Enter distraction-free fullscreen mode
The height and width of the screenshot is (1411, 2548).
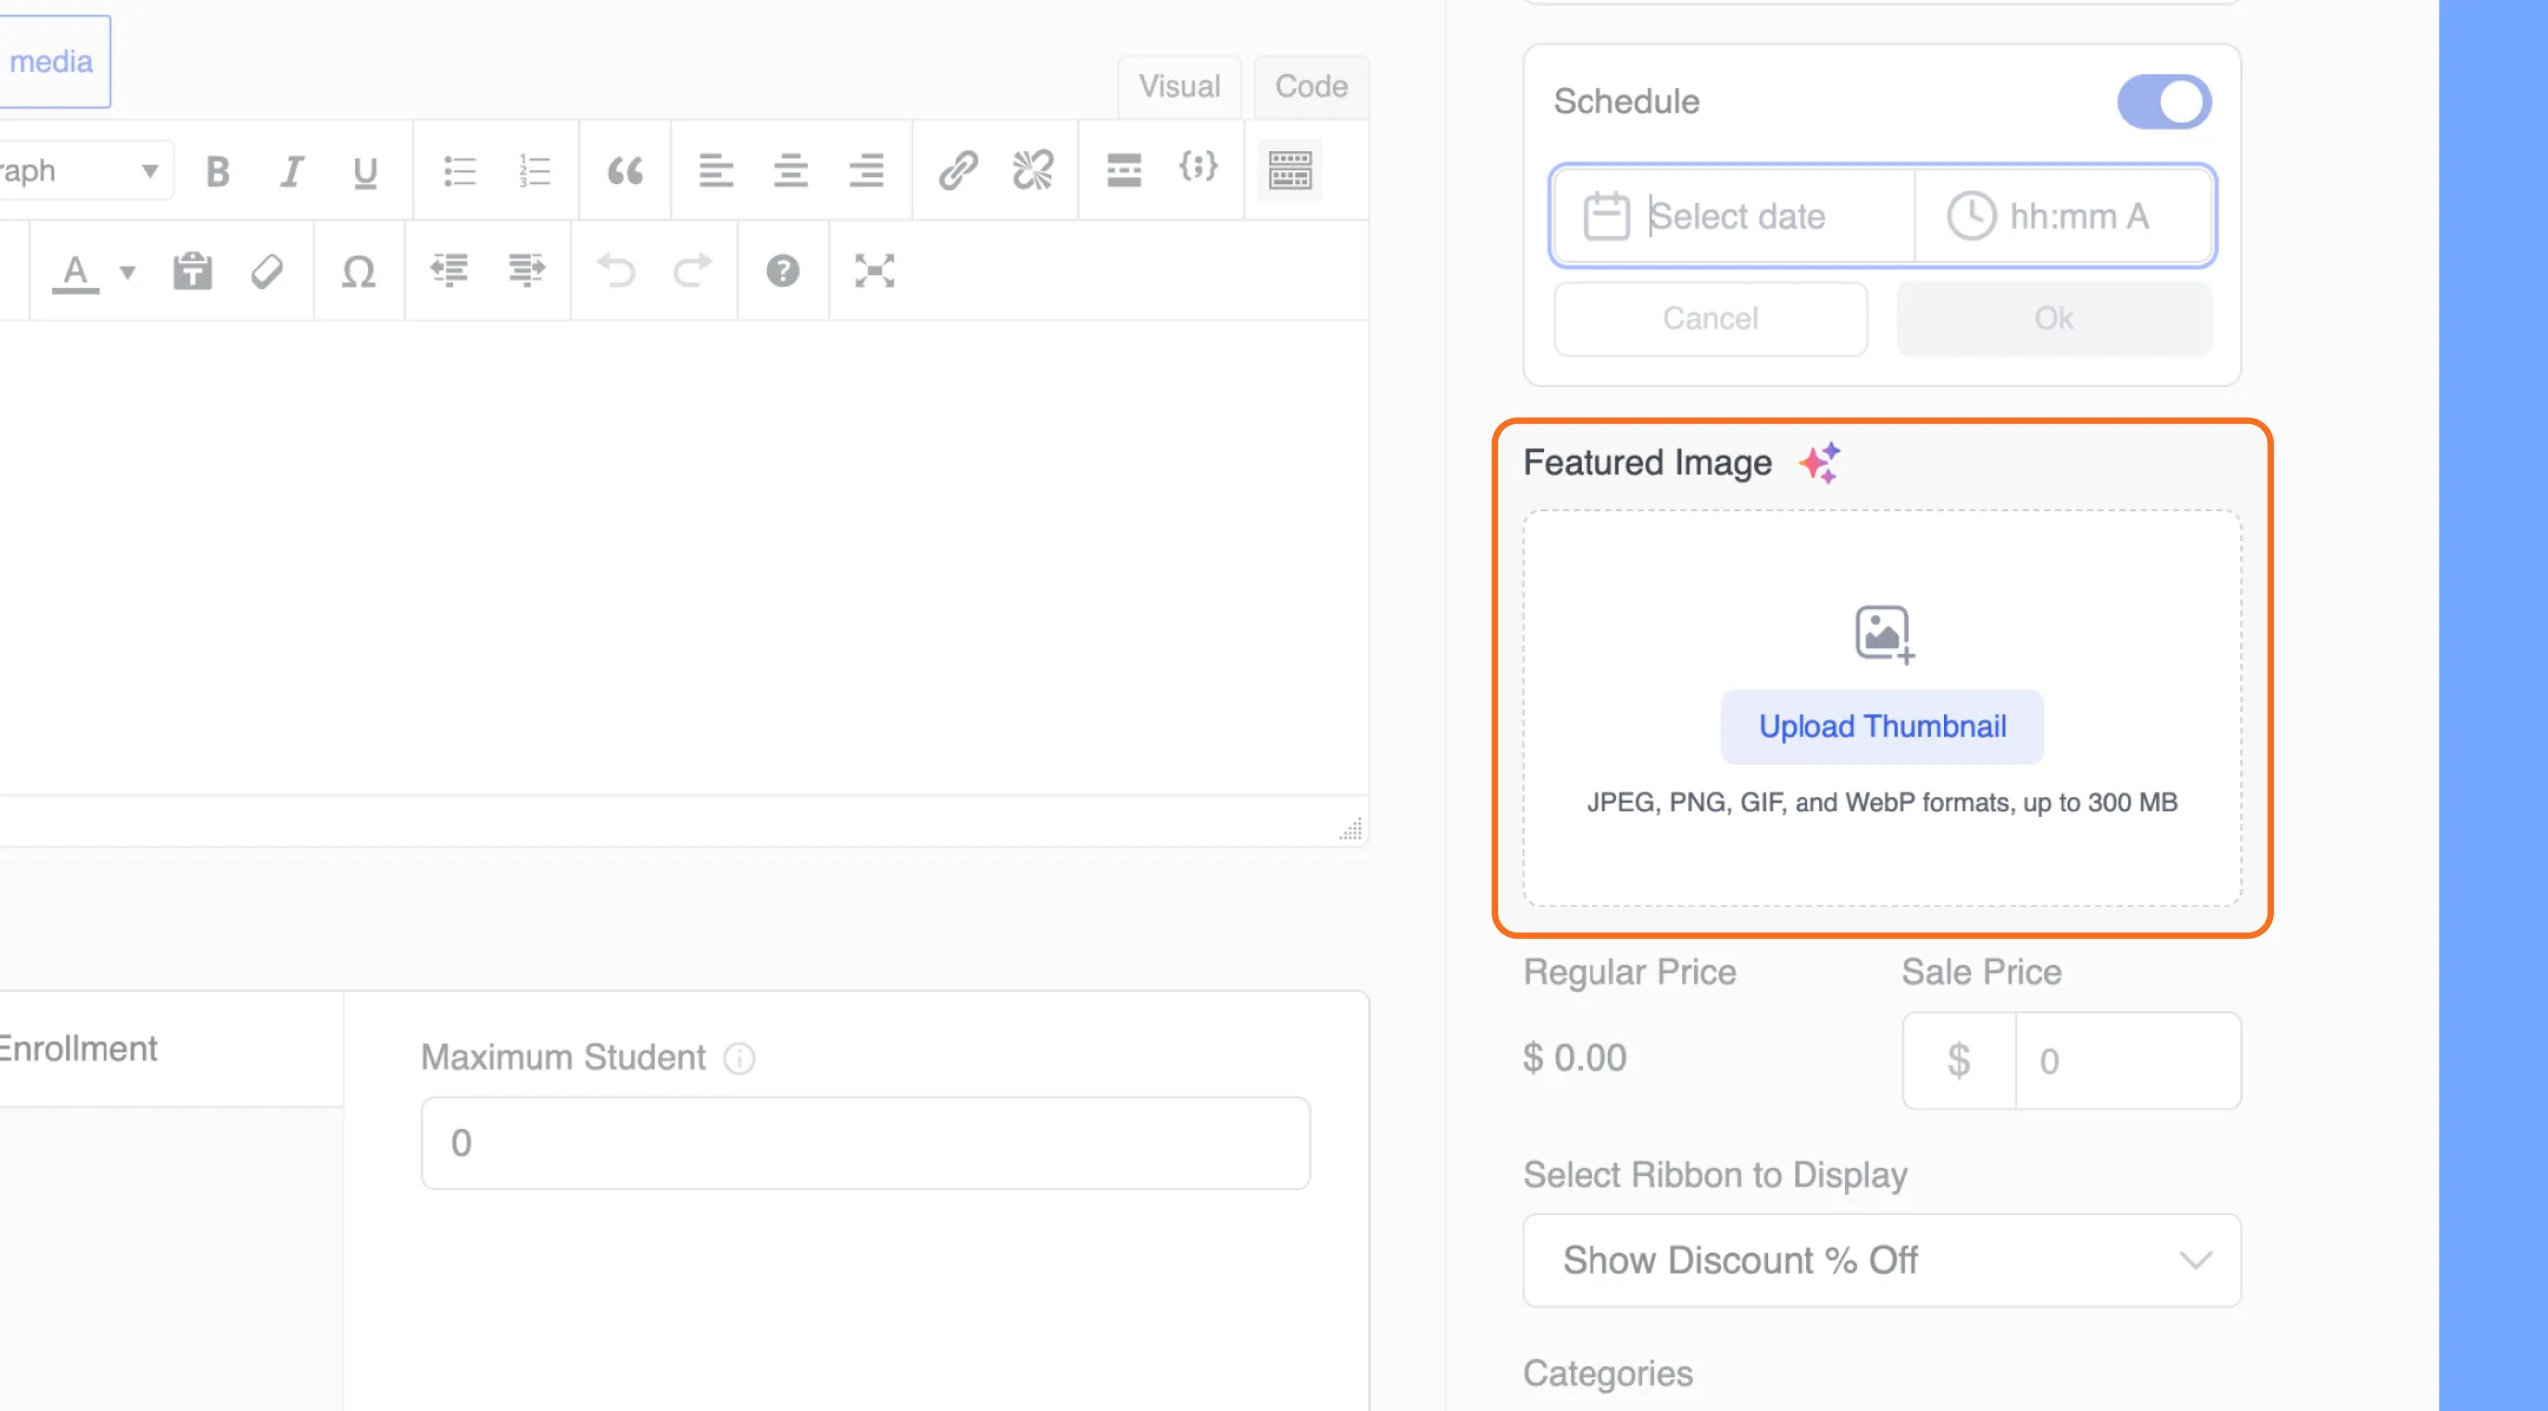click(x=874, y=271)
